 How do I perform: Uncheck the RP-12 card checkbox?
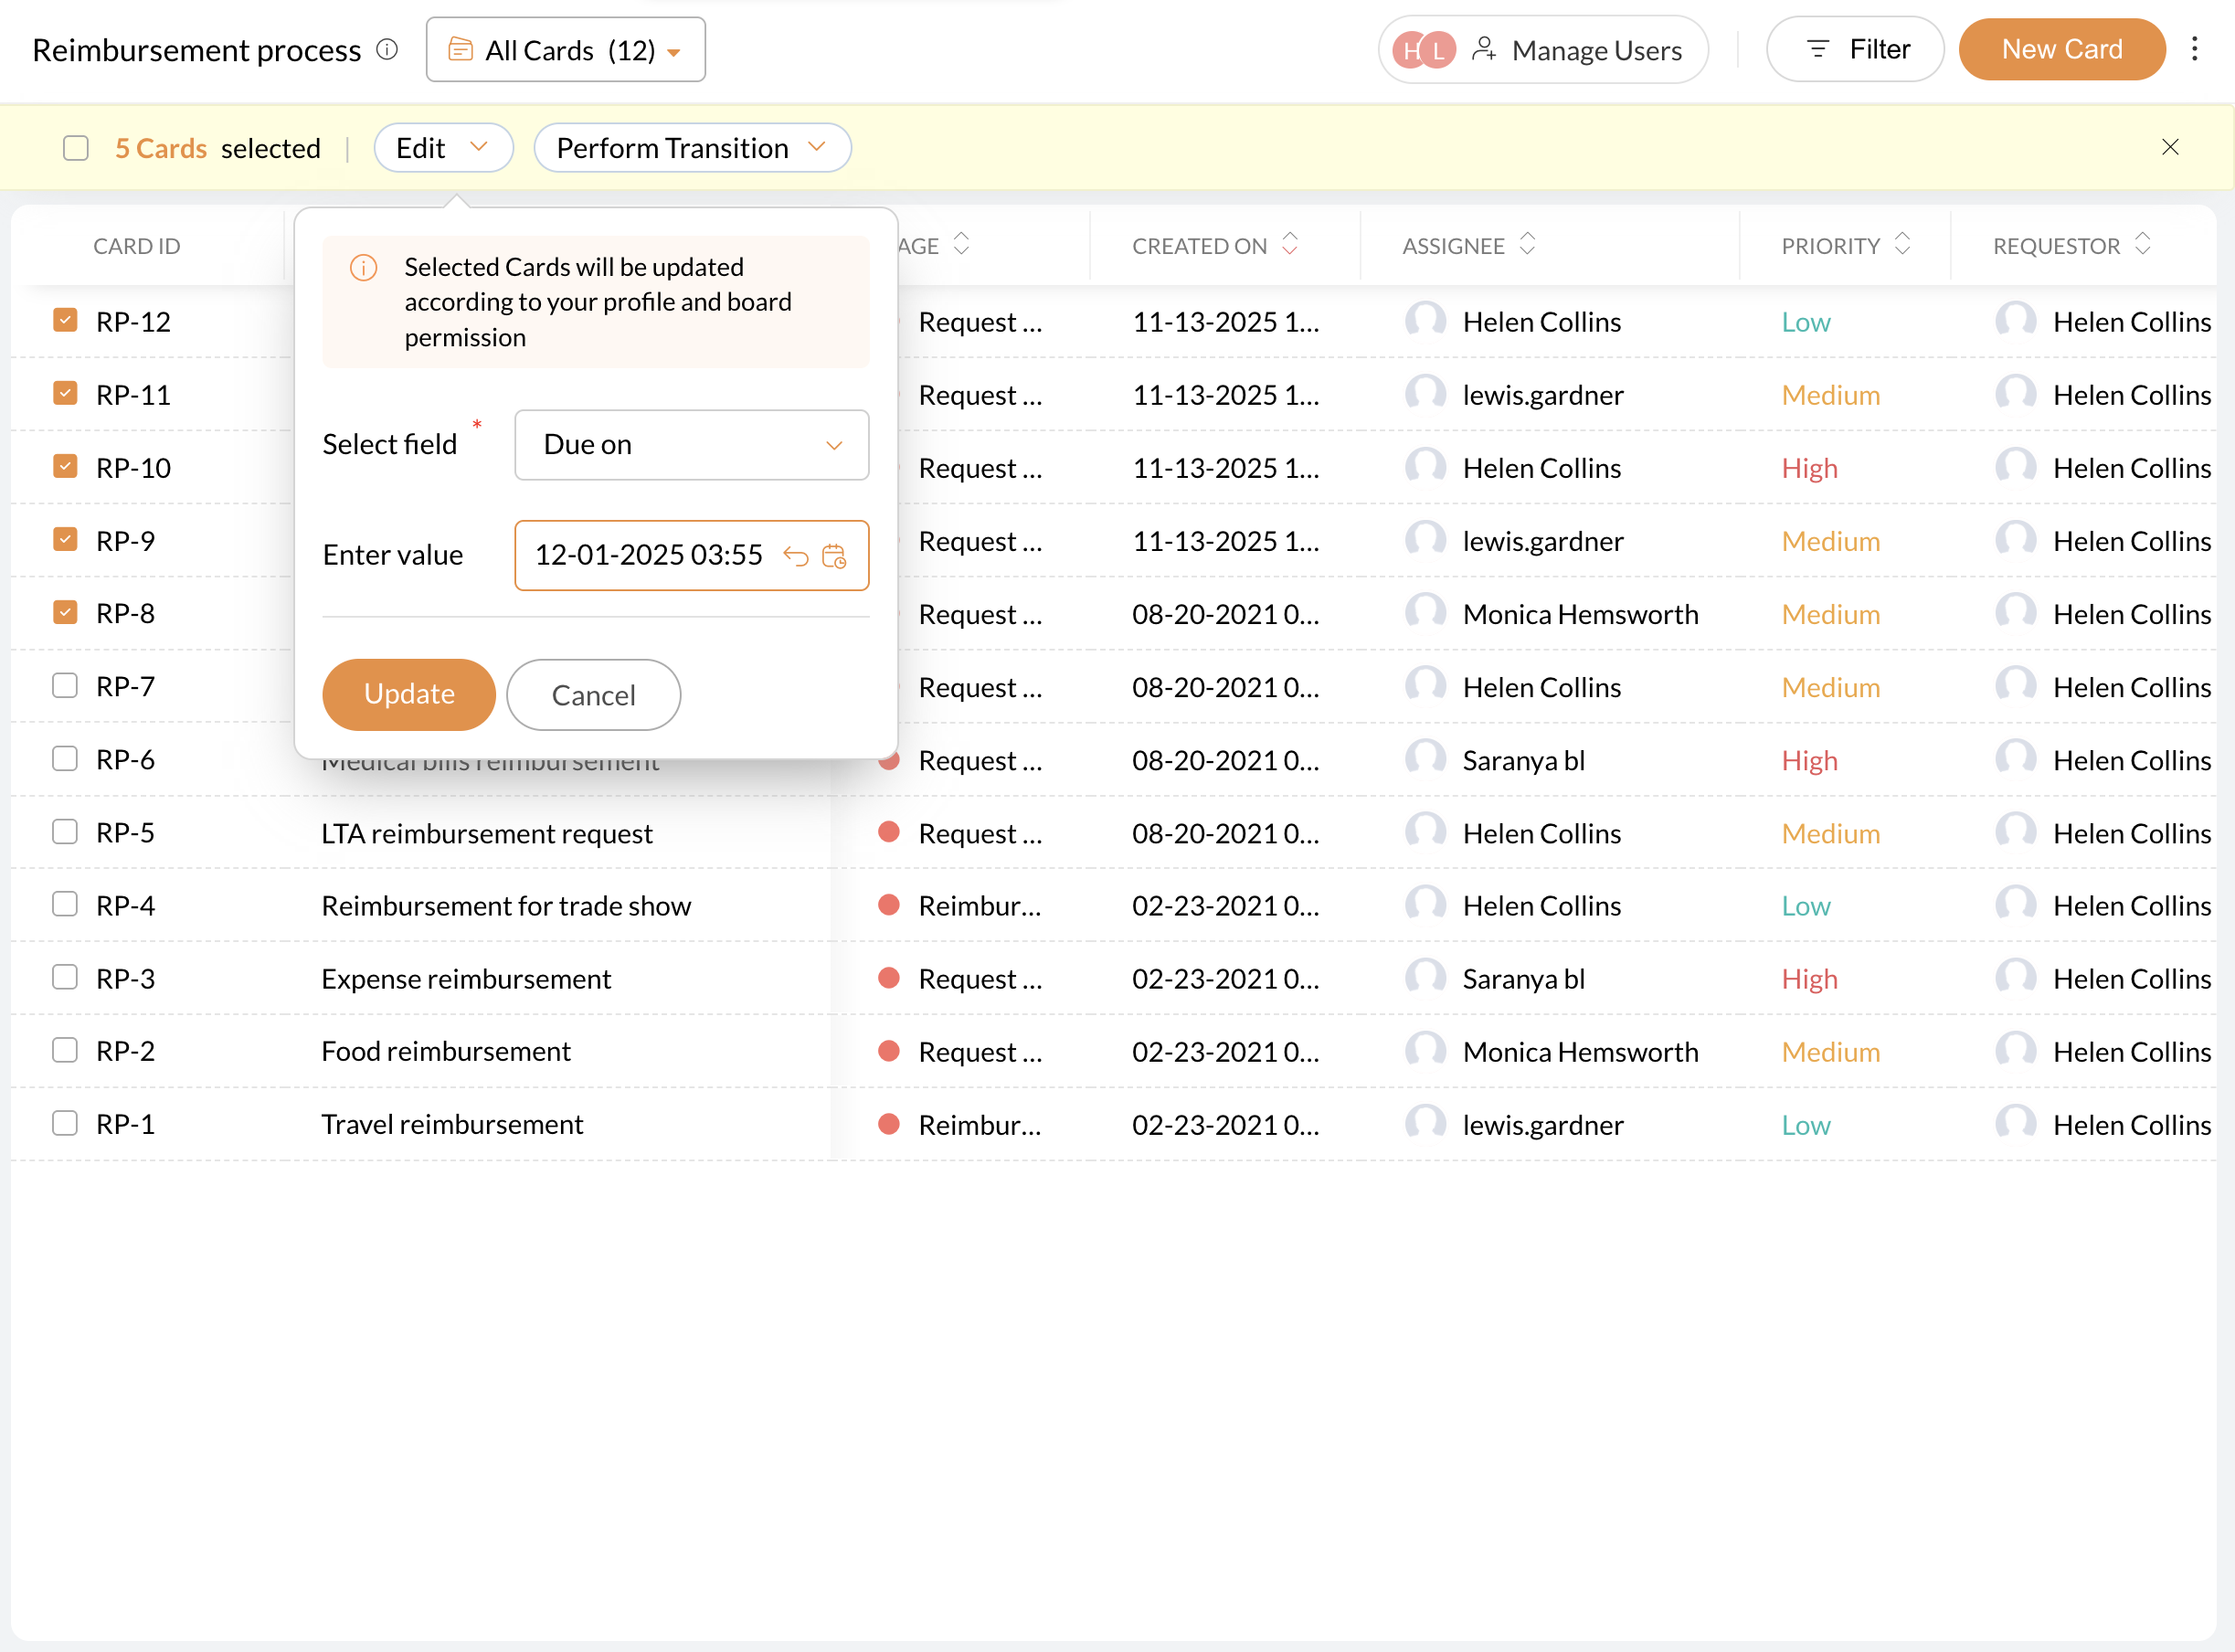pyautogui.click(x=65, y=321)
